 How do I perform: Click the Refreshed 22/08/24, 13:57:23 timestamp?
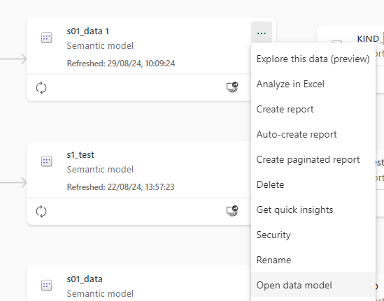click(120, 187)
